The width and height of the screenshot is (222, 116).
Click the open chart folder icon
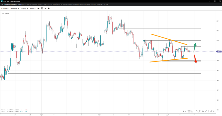(x=38, y=8)
